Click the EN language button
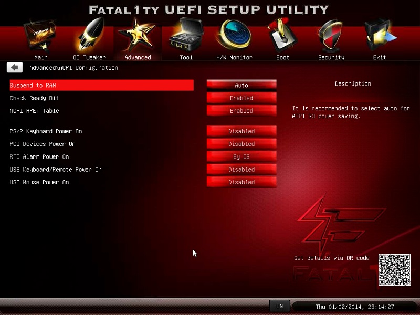Screen dimensions: 420x315 pos(279,306)
